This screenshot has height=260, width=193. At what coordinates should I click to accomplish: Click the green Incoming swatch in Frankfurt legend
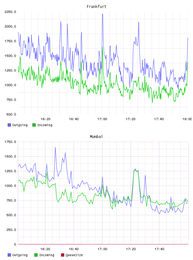pyautogui.click(x=34, y=125)
